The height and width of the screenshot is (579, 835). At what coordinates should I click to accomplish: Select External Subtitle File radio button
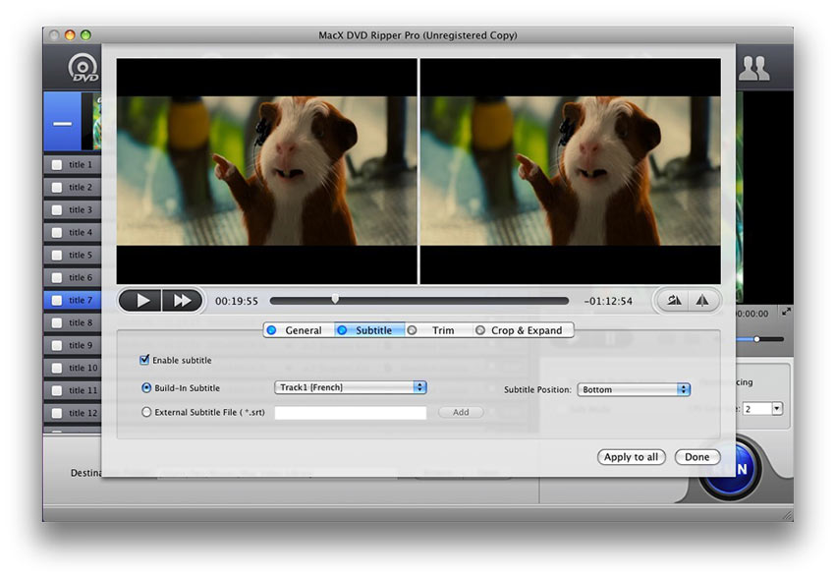(147, 413)
